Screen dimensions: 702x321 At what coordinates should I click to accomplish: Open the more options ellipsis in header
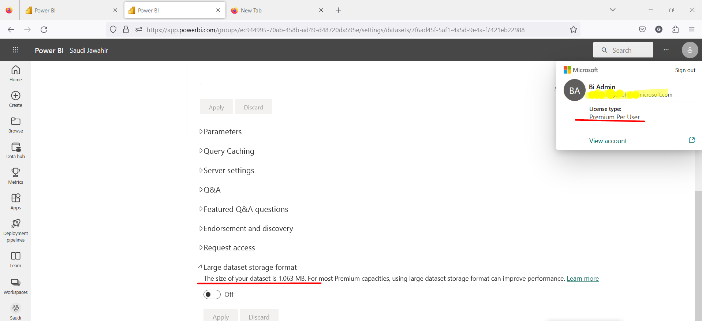click(666, 50)
